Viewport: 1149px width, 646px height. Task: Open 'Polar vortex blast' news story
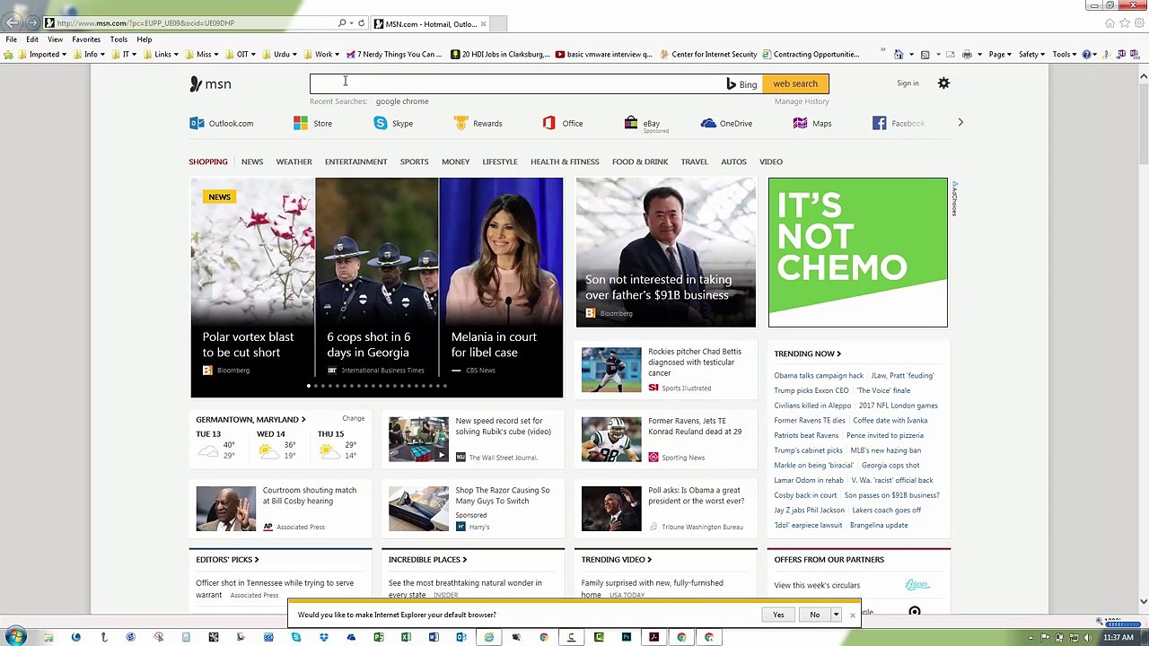252,287
